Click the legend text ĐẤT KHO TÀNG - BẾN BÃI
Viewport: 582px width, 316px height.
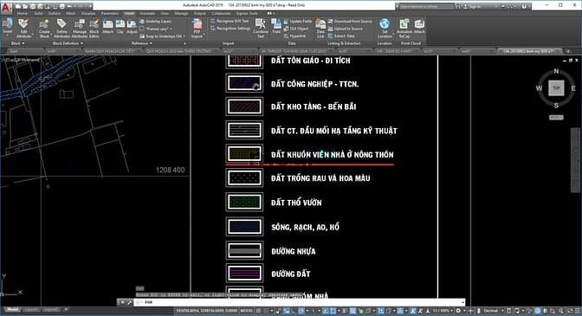click(x=314, y=106)
